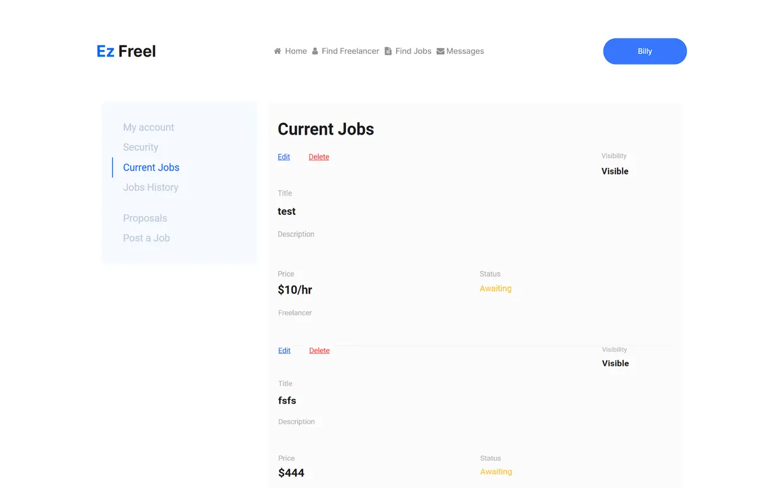Image resolution: width=782 pixels, height=488 pixels.
Task: Open Proposals in the sidebar
Action: 145,218
